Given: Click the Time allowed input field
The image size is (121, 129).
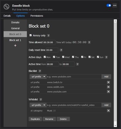Looking at the screenshot, I should [x=49, y=42].
